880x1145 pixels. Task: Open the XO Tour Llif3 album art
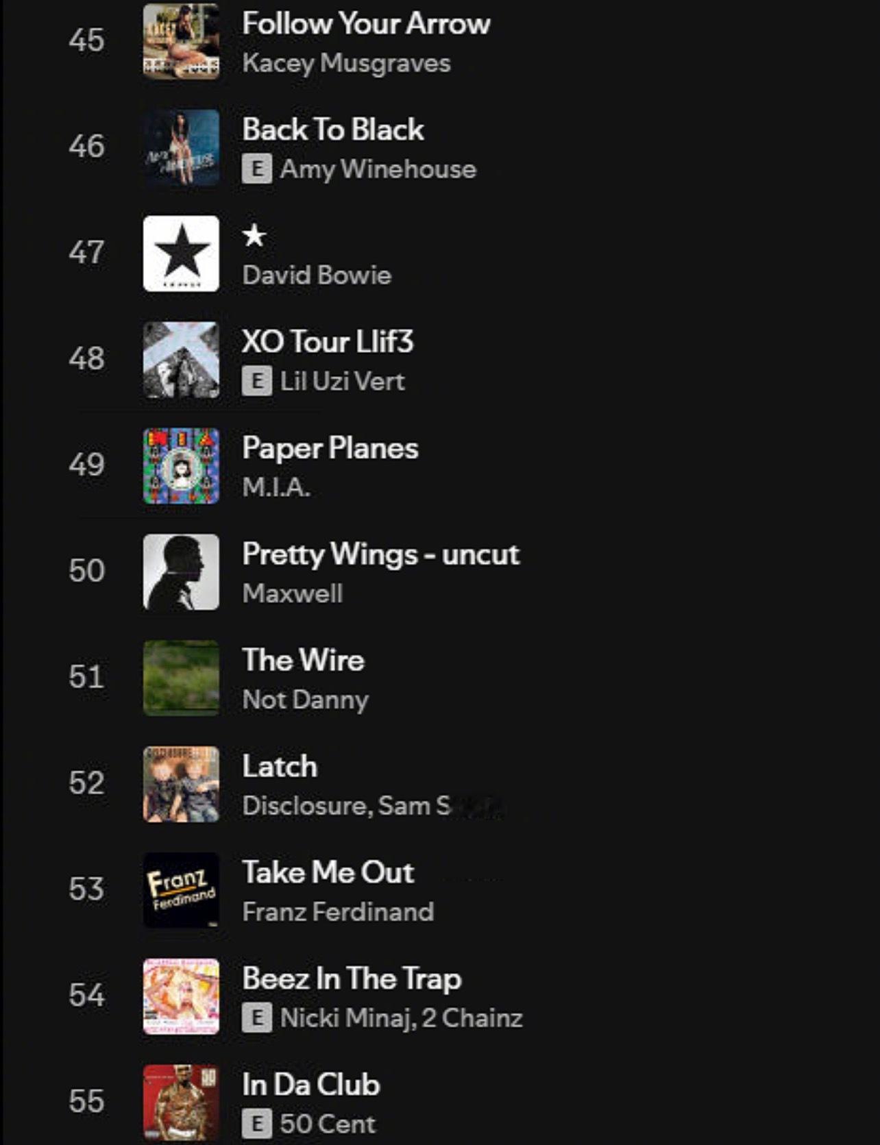pyautogui.click(x=181, y=360)
